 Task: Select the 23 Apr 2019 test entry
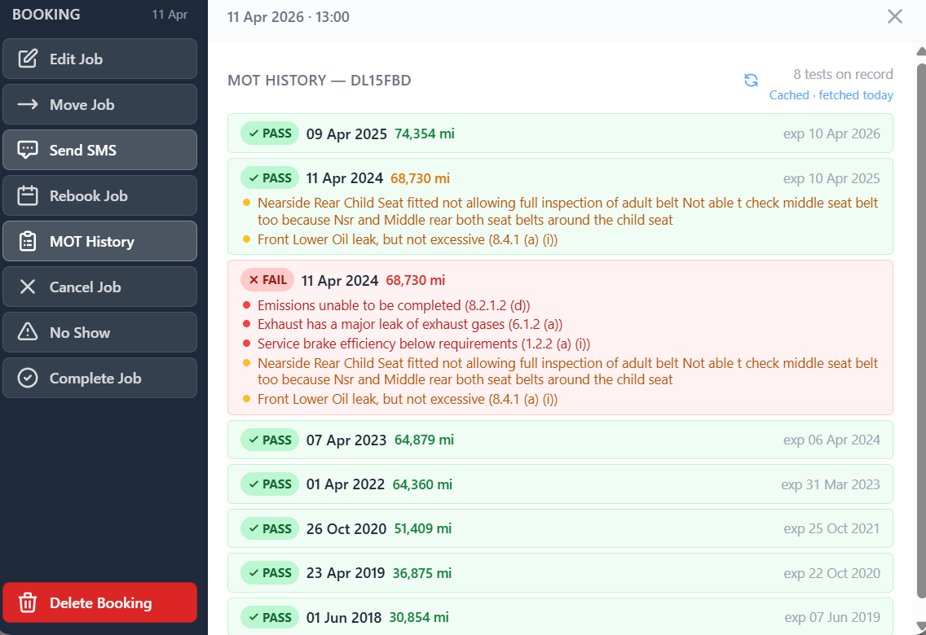(x=559, y=572)
